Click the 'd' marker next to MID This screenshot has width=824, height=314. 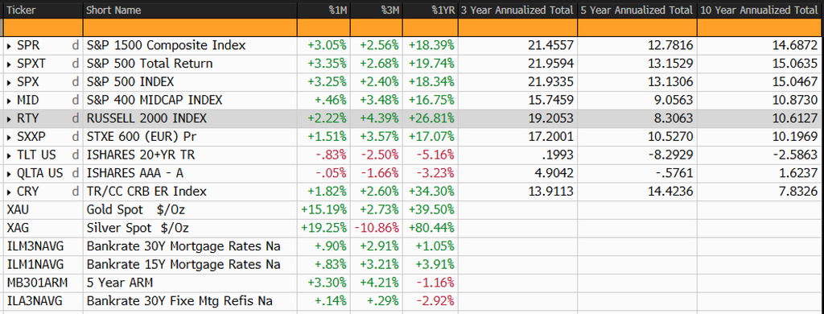click(x=76, y=101)
